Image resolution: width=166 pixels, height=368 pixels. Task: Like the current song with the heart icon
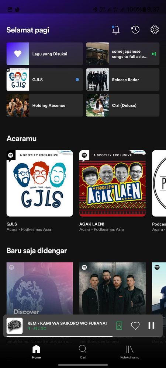[135, 326]
